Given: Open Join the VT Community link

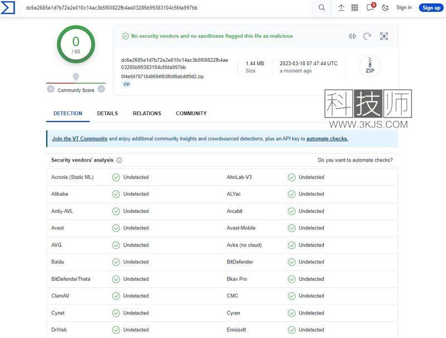Looking at the screenshot, I should 80,139.
